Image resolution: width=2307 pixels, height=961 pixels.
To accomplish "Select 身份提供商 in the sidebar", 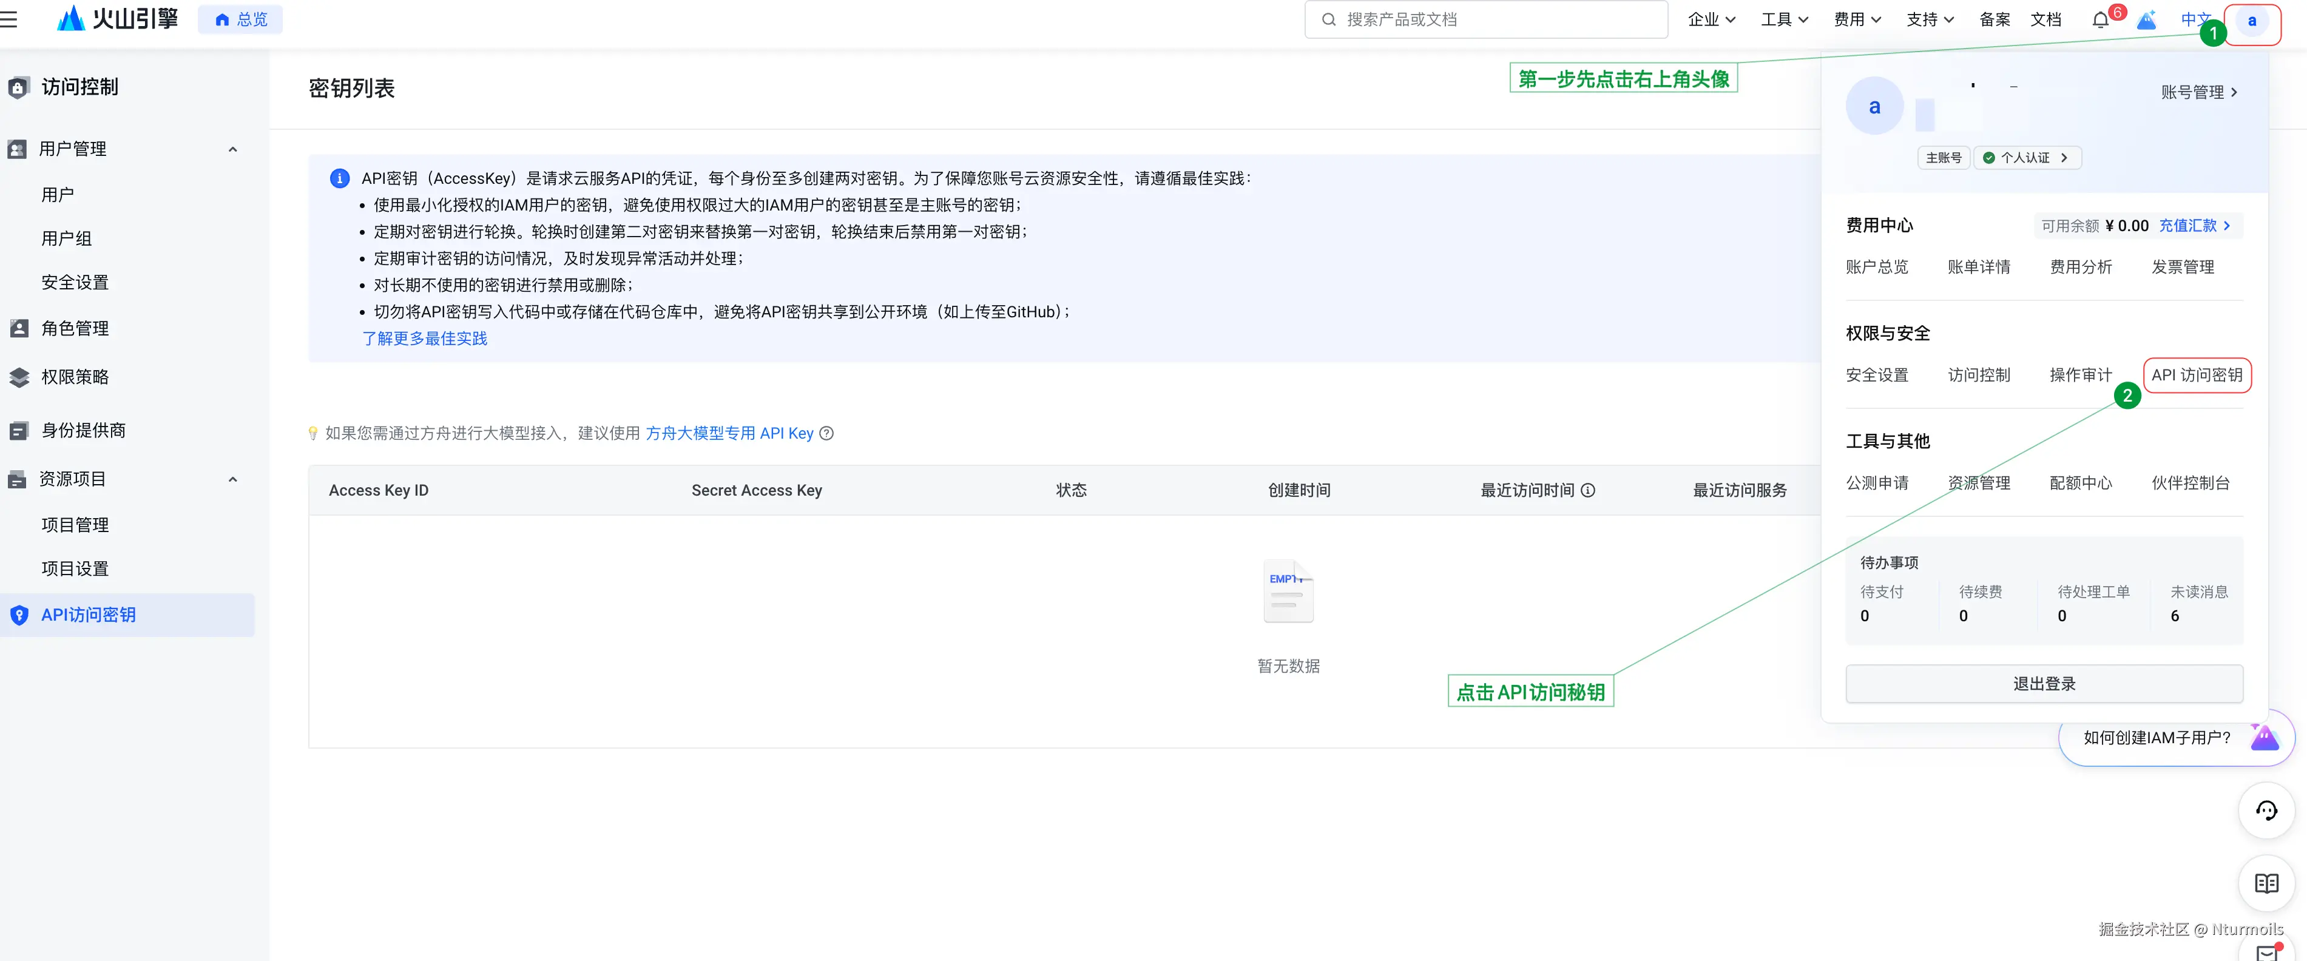I will [84, 430].
